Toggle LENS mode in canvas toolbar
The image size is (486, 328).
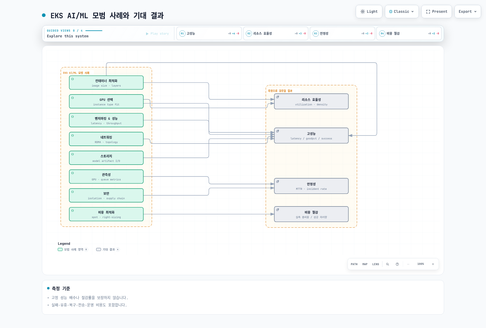tap(376, 264)
